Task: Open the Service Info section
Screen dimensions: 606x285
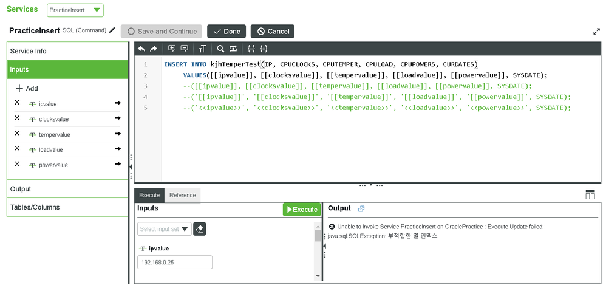Action: 67,51
